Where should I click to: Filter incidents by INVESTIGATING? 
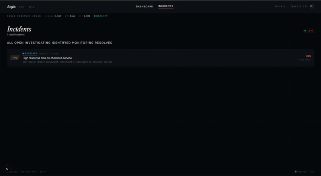pyautogui.click(x=38, y=43)
